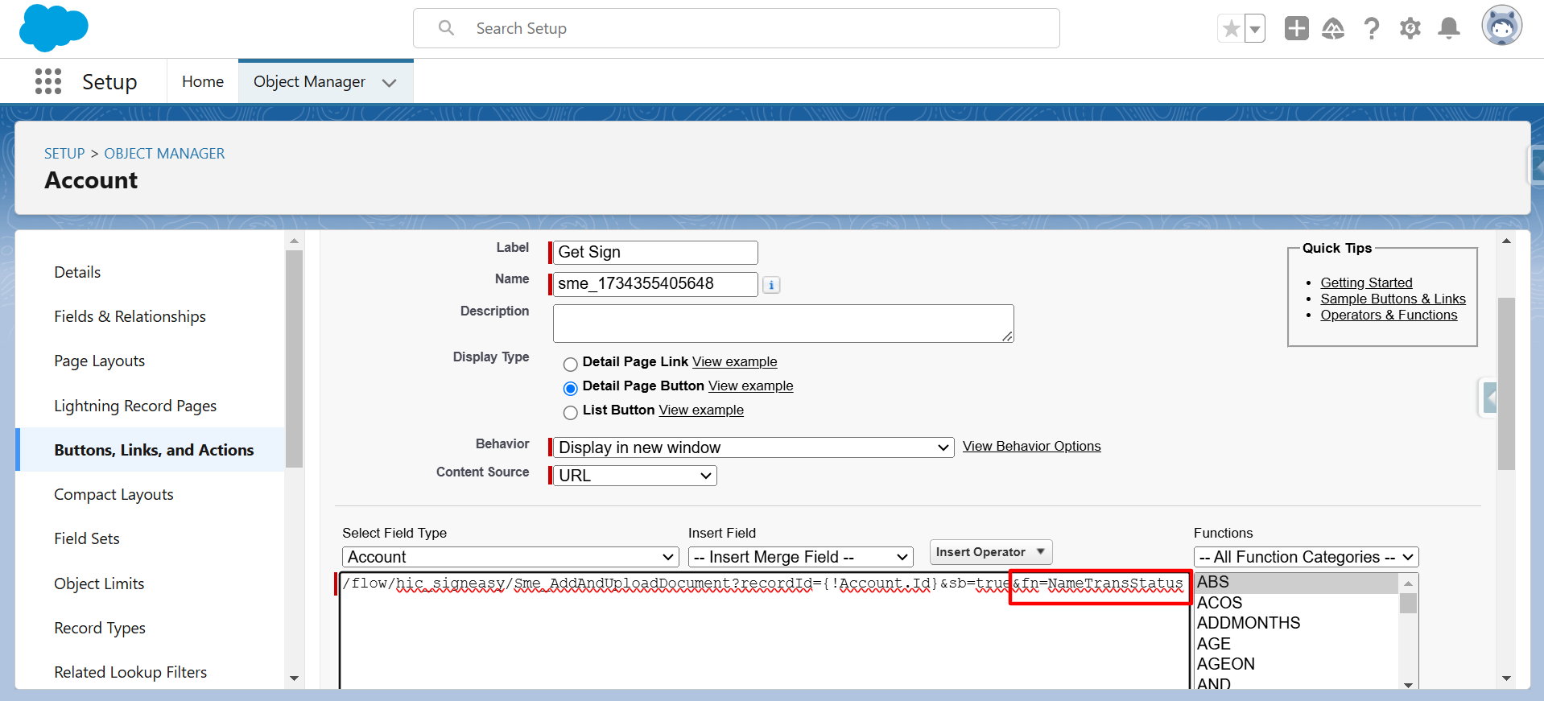This screenshot has width=1544, height=701.
Task: Open the help question mark icon
Action: click(1372, 28)
